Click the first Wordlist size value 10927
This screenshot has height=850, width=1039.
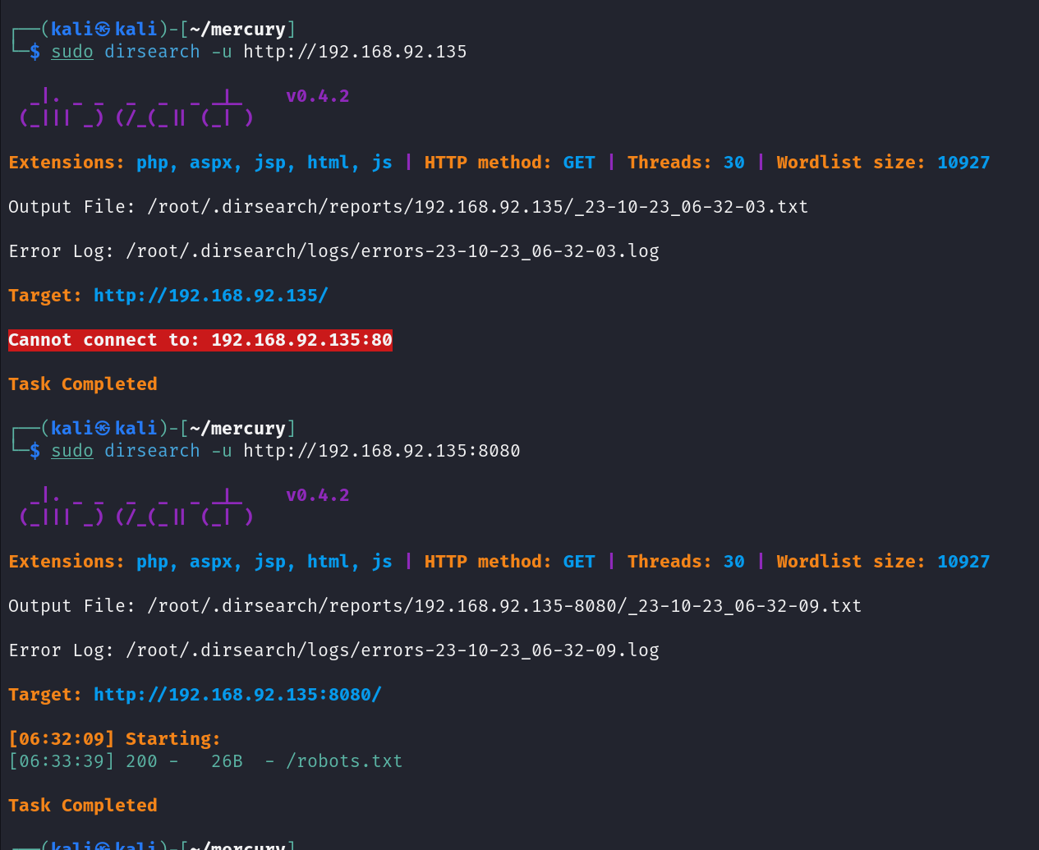pyautogui.click(x=963, y=163)
